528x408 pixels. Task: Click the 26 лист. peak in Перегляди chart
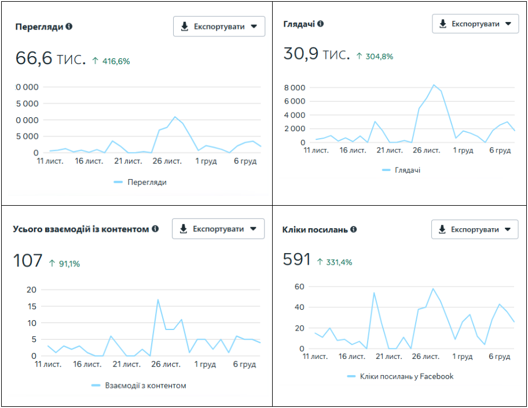tap(175, 117)
